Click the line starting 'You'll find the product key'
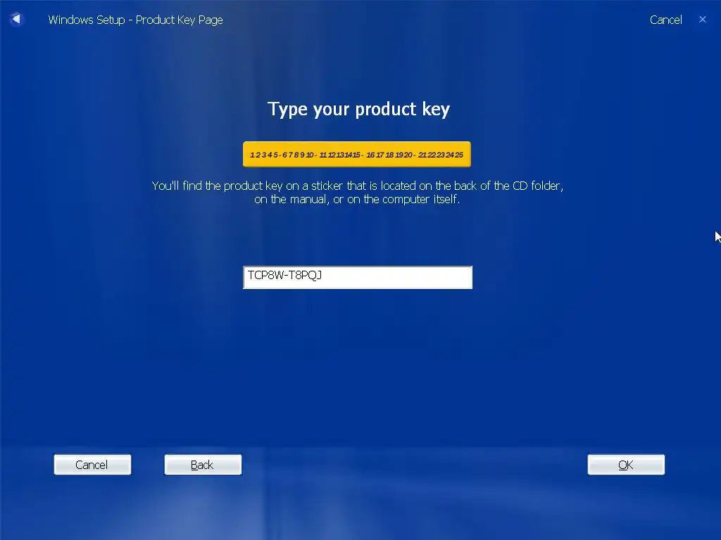The image size is (721, 540). click(358, 186)
